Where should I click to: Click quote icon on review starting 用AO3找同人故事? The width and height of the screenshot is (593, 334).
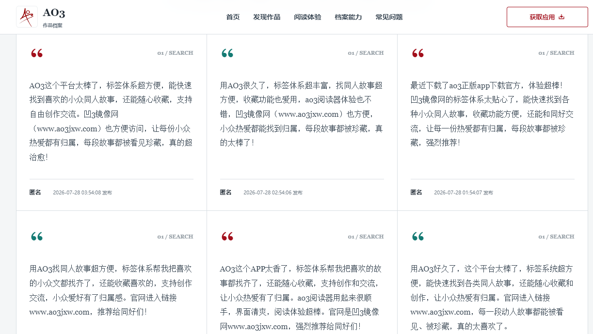point(36,237)
